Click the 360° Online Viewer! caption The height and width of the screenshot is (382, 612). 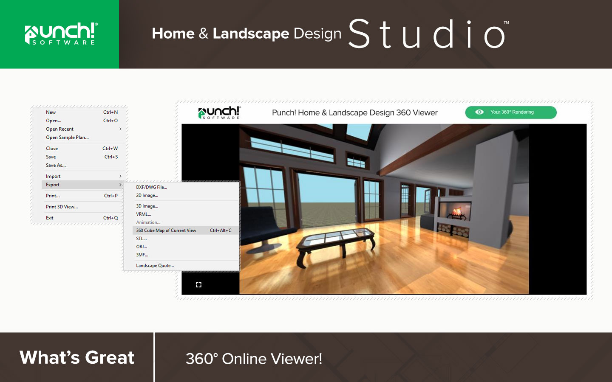tap(254, 359)
